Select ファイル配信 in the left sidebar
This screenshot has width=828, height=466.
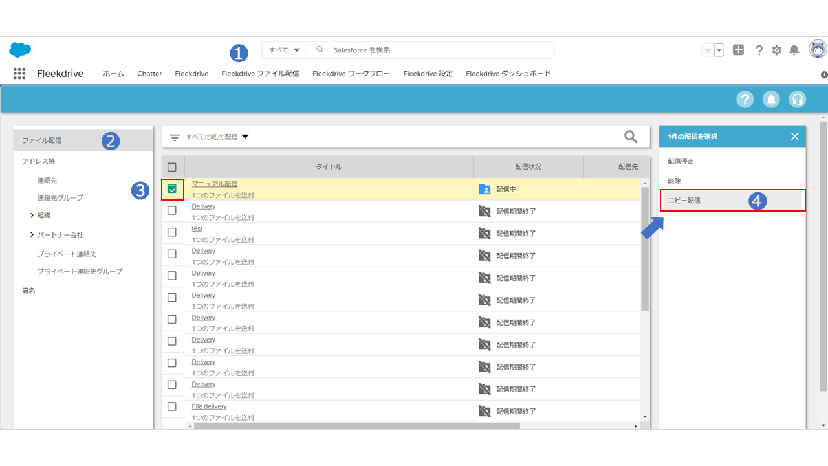(83, 140)
